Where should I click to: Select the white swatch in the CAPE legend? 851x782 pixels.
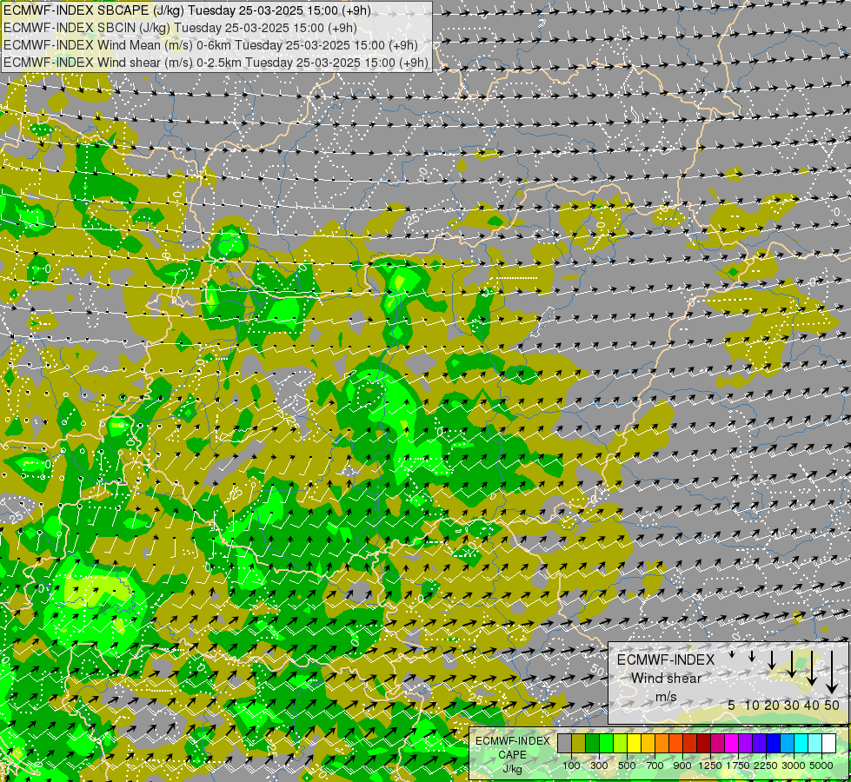click(828, 743)
